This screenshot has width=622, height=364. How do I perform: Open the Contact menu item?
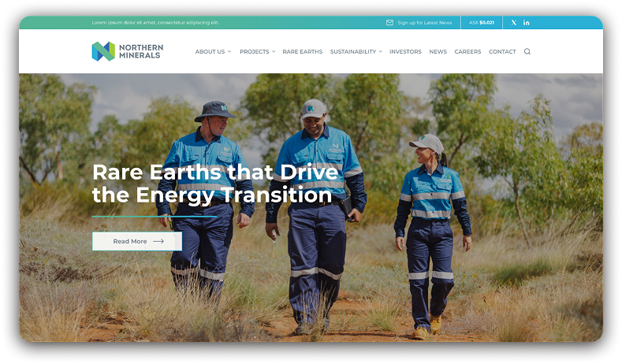(x=502, y=51)
